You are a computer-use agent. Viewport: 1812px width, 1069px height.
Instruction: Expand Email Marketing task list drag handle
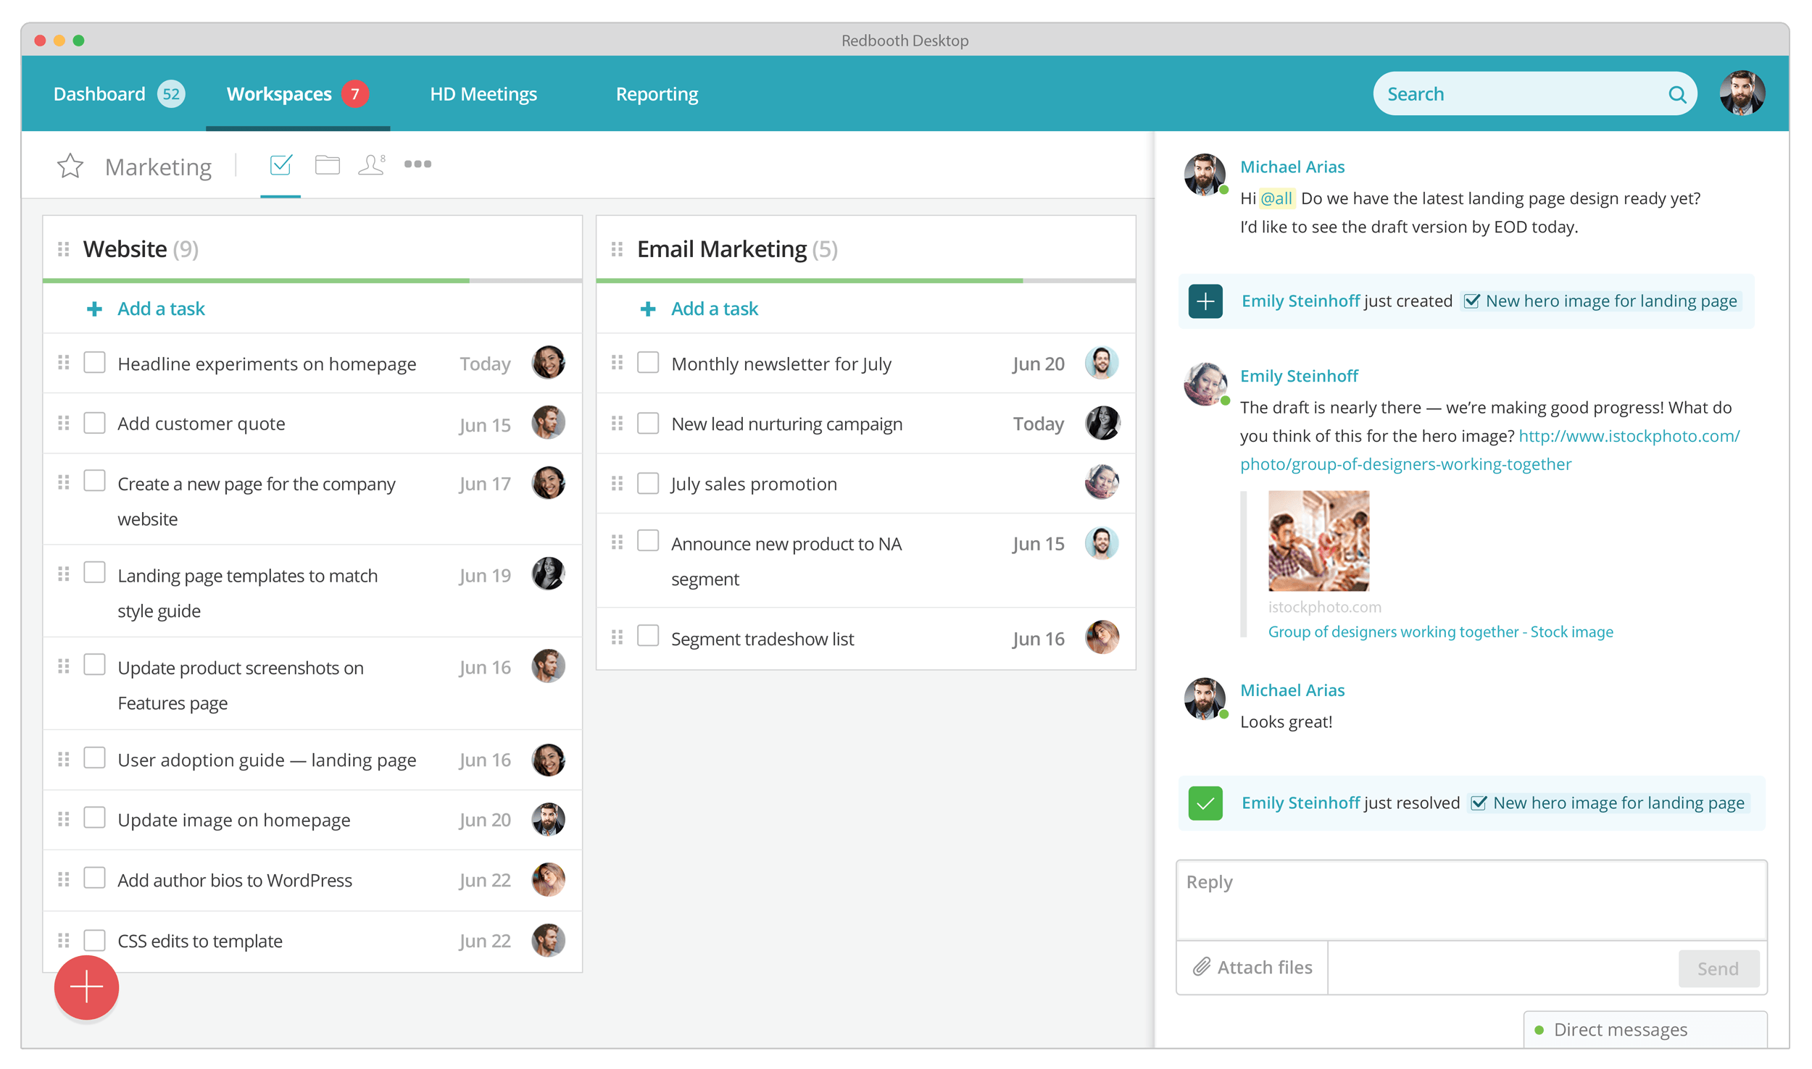616,248
